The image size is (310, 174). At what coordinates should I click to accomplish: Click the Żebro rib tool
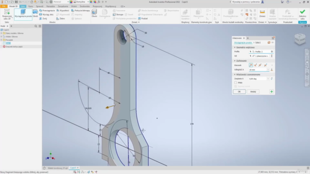61,18
